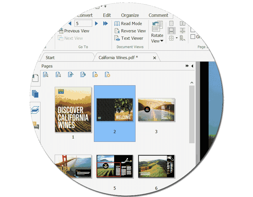Screen dimensions: 253x197
Task: Select the Facing page layout icon
Action: pos(182,23)
